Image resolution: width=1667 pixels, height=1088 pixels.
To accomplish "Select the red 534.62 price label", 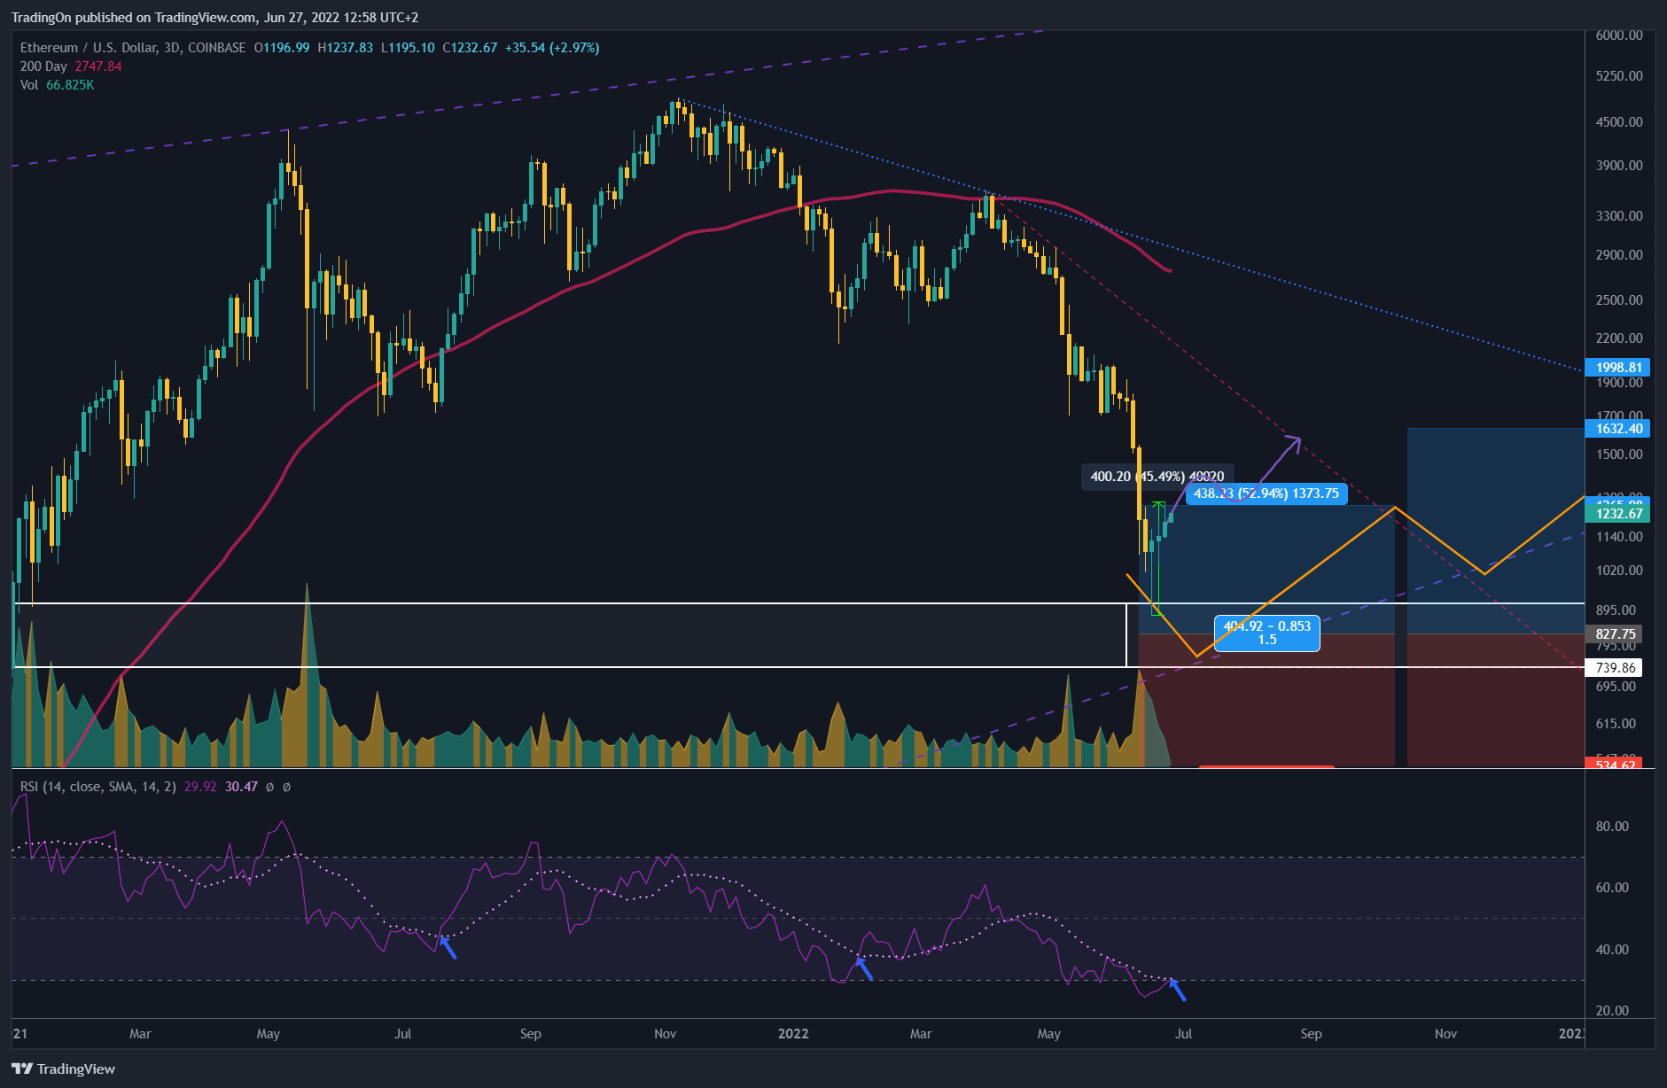I will pyautogui.click(x=1615, y=763).
